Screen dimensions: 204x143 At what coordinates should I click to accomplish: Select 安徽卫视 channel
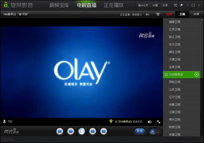point(181,105)
